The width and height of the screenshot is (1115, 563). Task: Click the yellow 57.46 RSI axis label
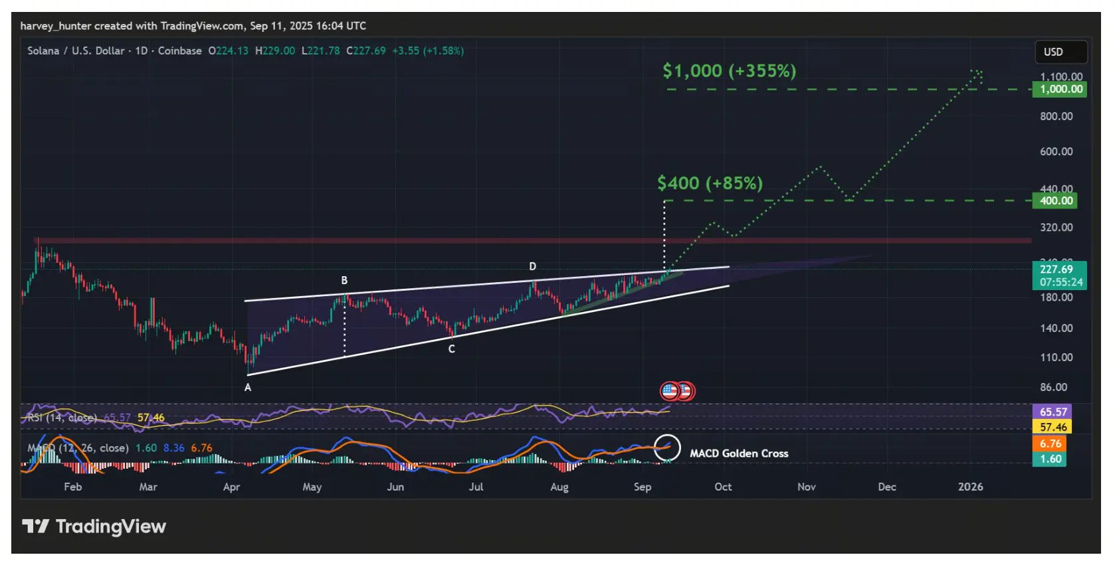pos(1053,428)
